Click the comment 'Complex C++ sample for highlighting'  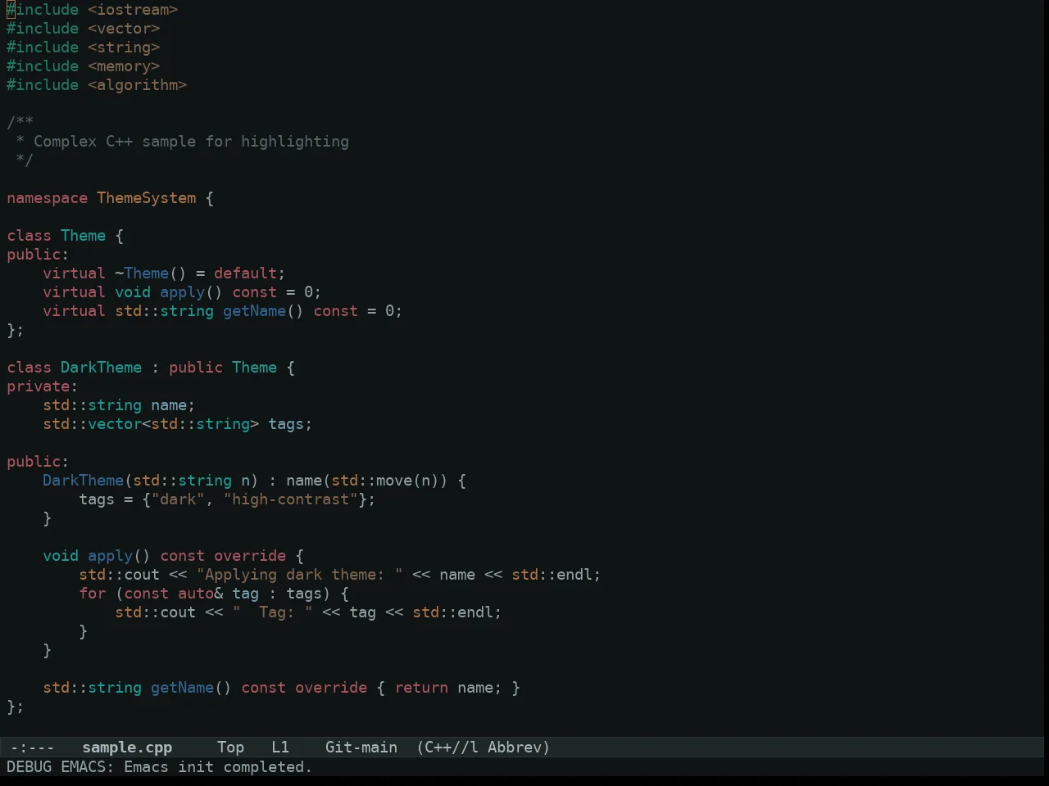(x=191, y=142)
